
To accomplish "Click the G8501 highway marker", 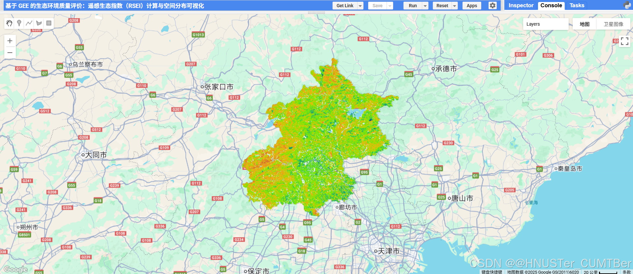I will [24, 235].
